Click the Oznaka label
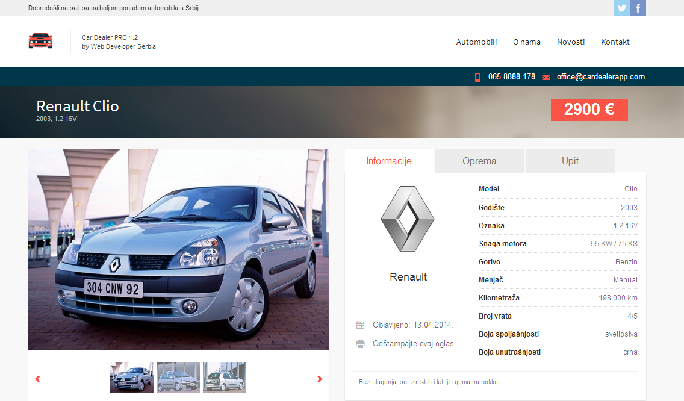684x401 pixels. 491,226
